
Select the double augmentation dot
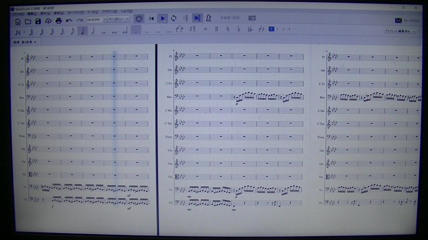point(147,32)
